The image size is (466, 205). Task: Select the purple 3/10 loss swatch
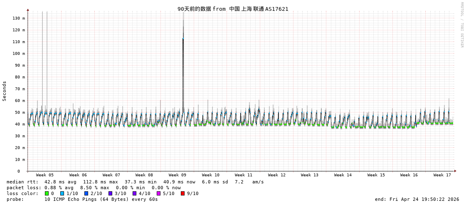click(111, 193)
